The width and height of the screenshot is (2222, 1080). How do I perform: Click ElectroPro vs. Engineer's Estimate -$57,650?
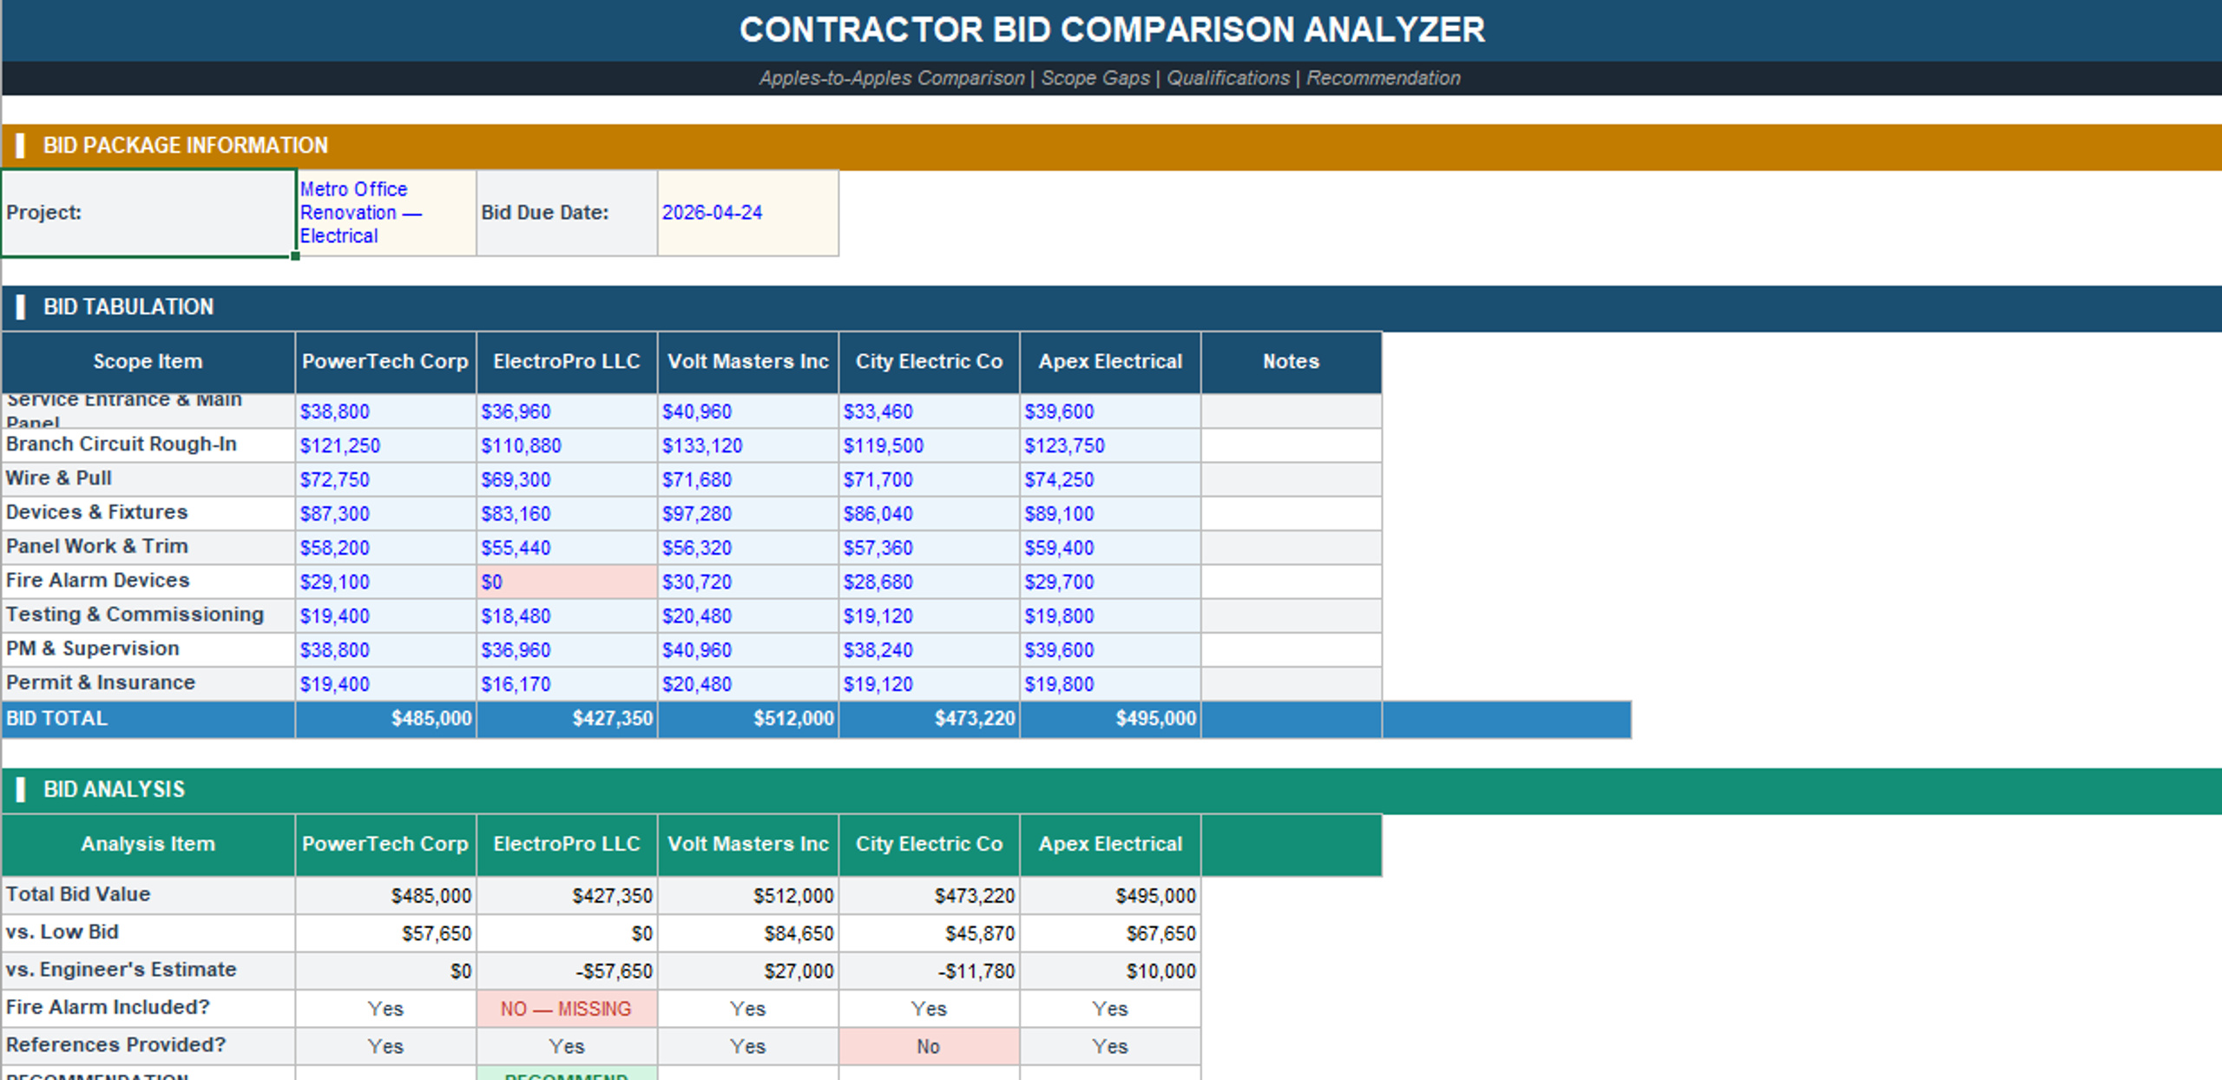(567, 971)
